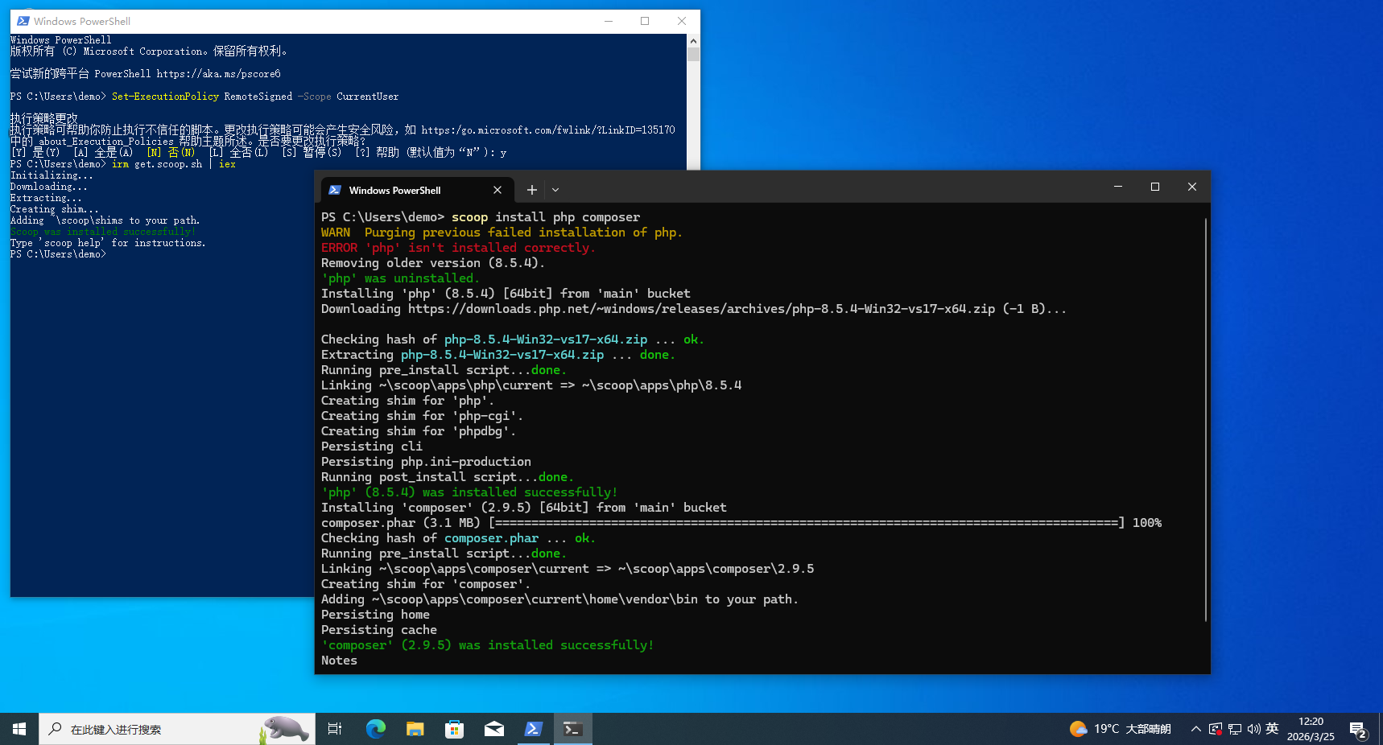1383x745 pixels.
Task: Open a new tab in Windows Terminal
Action: pyautogui.click(x=531, y=190)
